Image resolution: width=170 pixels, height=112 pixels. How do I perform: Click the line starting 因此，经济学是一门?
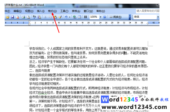89,66
